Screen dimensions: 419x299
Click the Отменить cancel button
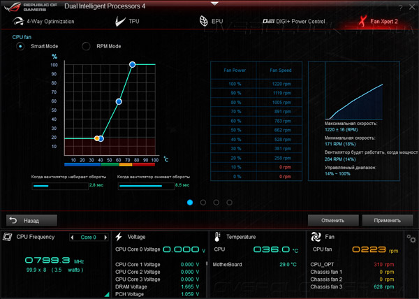pyautogui.click(x=333, y=221)
